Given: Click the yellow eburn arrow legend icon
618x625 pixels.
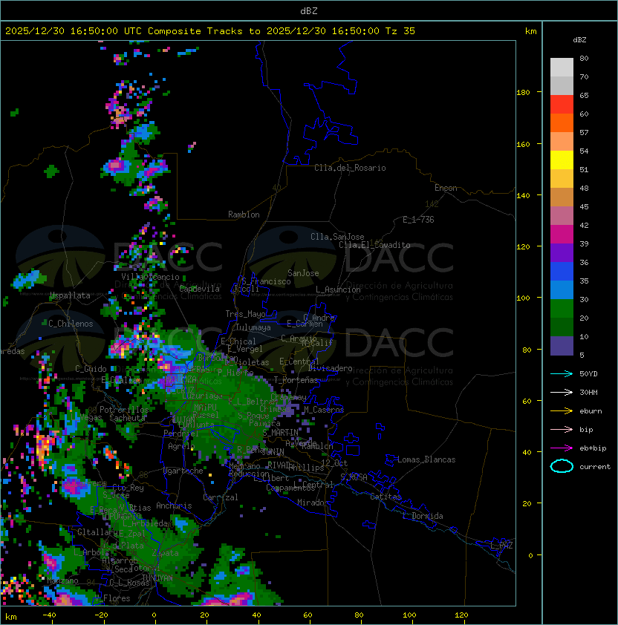Looking at the screenshot, I should pyautogui.click(x=562, y=411).
